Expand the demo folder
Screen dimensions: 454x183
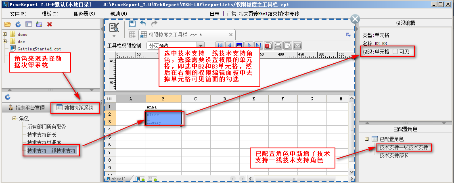click(x=4, y=34)
